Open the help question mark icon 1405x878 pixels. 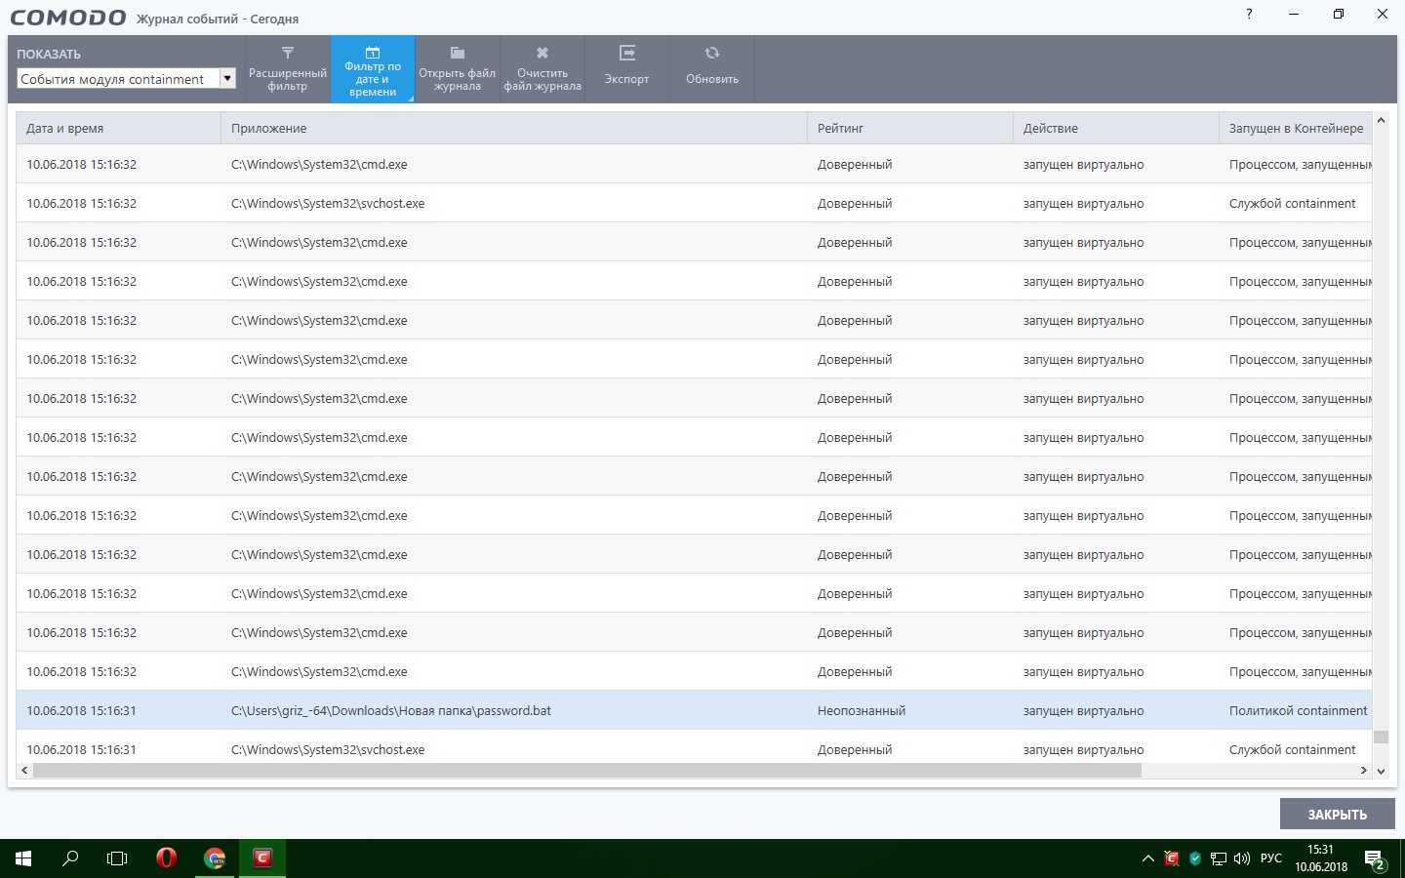[x=1249, y=14]
